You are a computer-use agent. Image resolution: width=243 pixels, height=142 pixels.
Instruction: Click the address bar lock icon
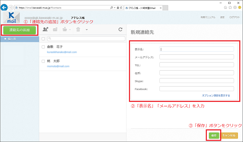pos(118,8)
